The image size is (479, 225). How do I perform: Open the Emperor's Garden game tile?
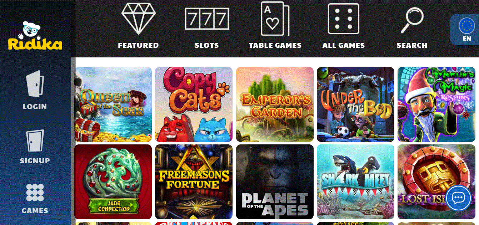point(275,104)
